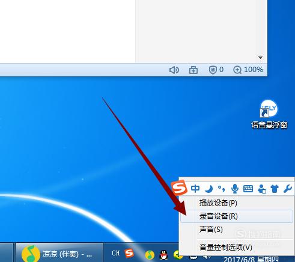Open browser first-aid repair kit icon
Image resolution: width=295 pixels, height=262 pixels.
193,70
